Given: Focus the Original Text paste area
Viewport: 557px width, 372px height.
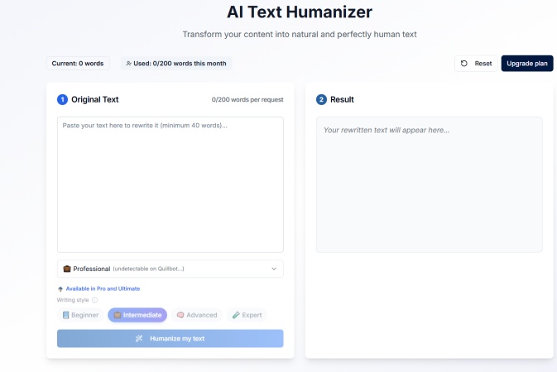Looking at the screenshot, I should point(170,184).
